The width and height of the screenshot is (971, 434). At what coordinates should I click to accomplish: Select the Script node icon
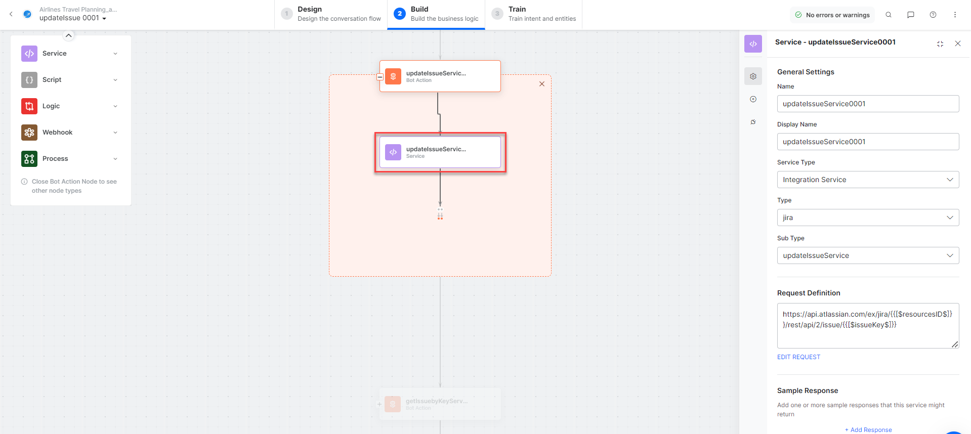pyautogui.click(x=29, y=80)
